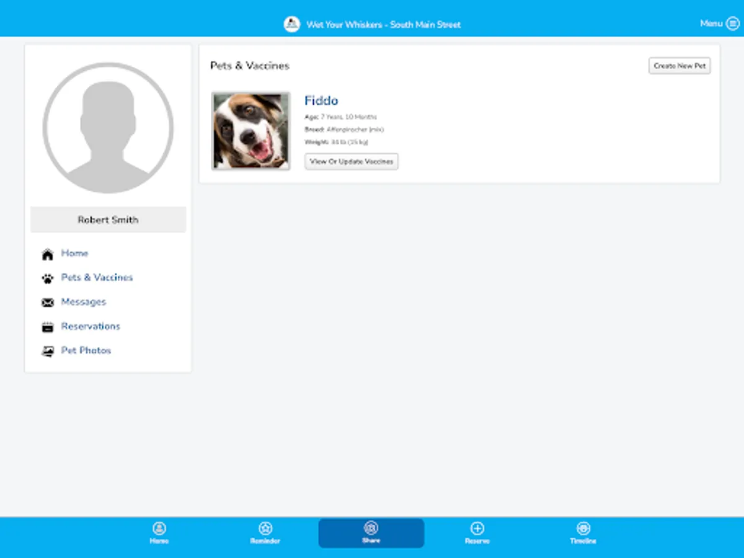Screen dimensions: 744x558
Task: Click the house icon beside Home in sidebar
Action: 48,254
